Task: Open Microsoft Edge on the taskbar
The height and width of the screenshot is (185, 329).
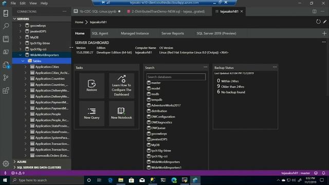Action: coord(110,180)
